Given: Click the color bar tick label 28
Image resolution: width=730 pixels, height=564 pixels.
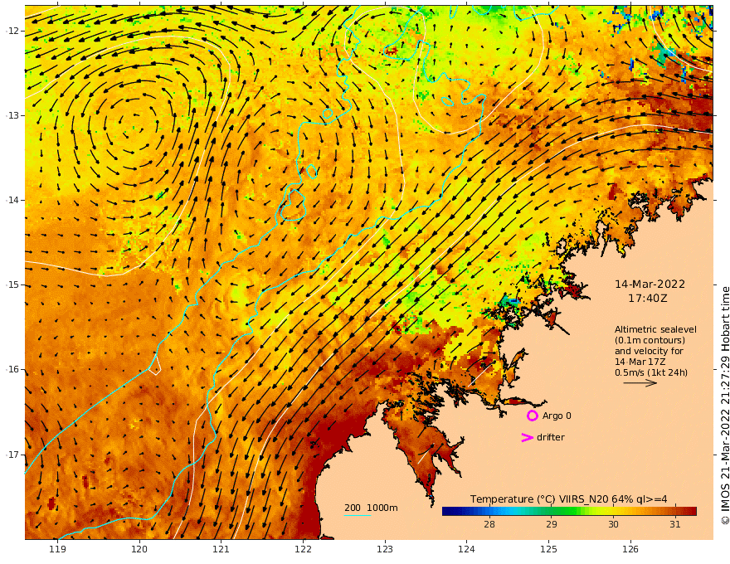Looking at the screenshot, I should pyautogui.click(x=489, y=524).
